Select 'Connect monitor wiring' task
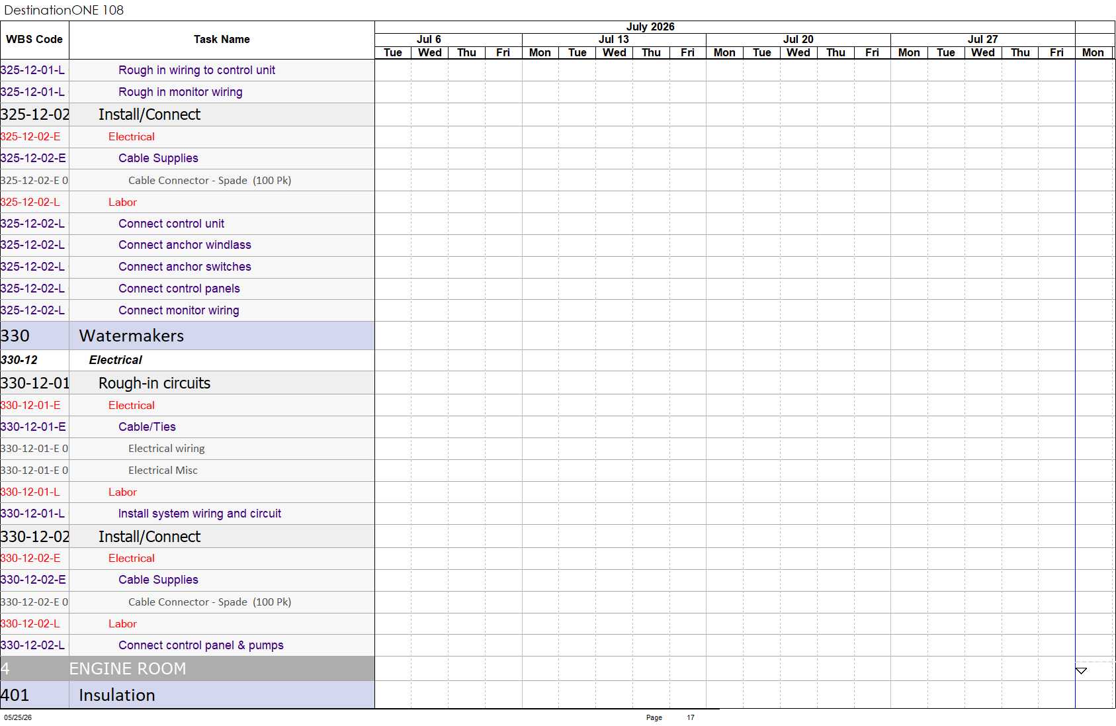 tap(187, 310)
